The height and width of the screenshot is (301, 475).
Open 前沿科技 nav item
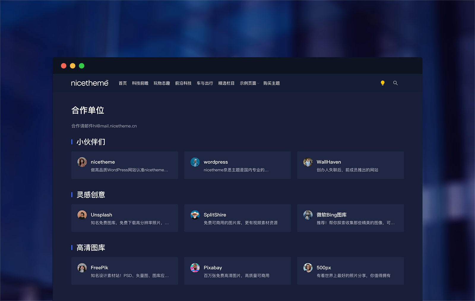point(183,83)
